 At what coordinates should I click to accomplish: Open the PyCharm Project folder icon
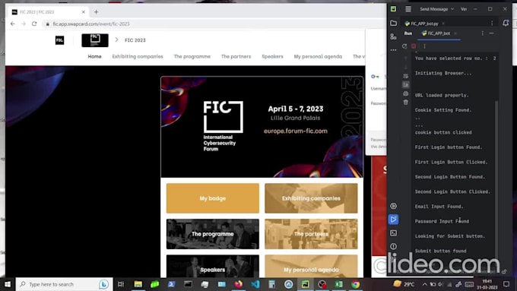point(393,24)
